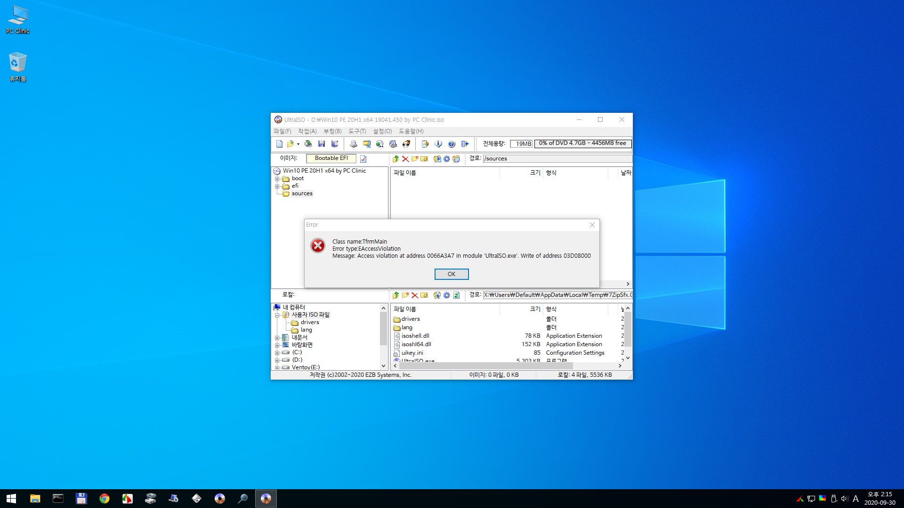The height and width of the screenshot is (508, 904).
Task: Click the /sources image path field
Action: coord(557,159)
